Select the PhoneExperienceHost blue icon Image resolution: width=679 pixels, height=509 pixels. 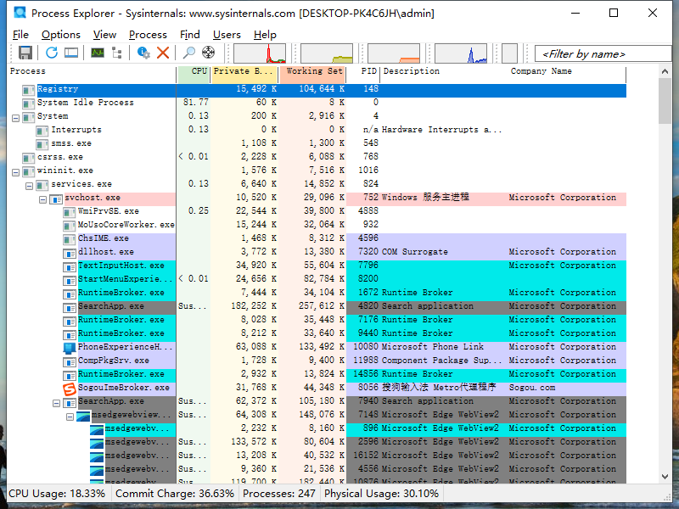pos(70,348)
